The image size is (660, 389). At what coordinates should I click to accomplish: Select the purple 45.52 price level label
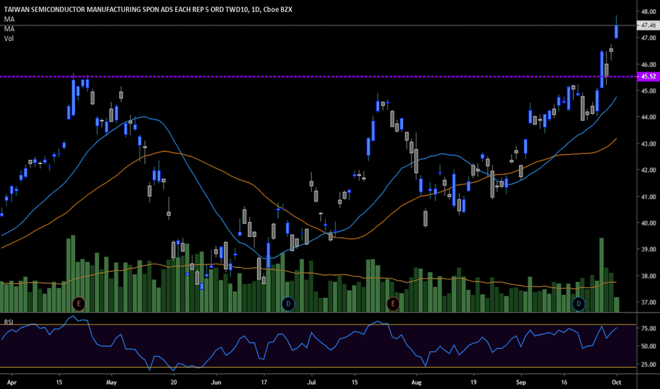click(x=648, y=76)
